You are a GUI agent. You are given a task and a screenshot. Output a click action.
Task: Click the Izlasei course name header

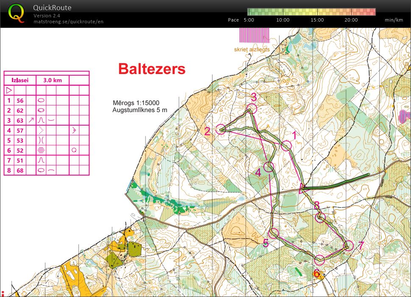click(x=20, y=80)
